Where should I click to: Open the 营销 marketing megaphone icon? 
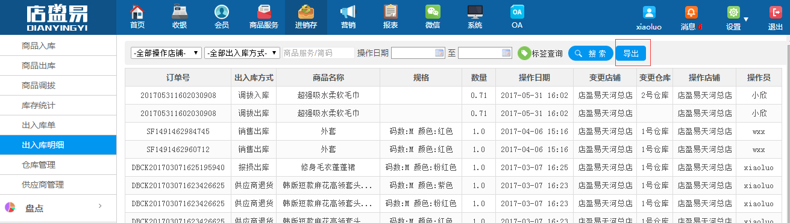point(348,11)
